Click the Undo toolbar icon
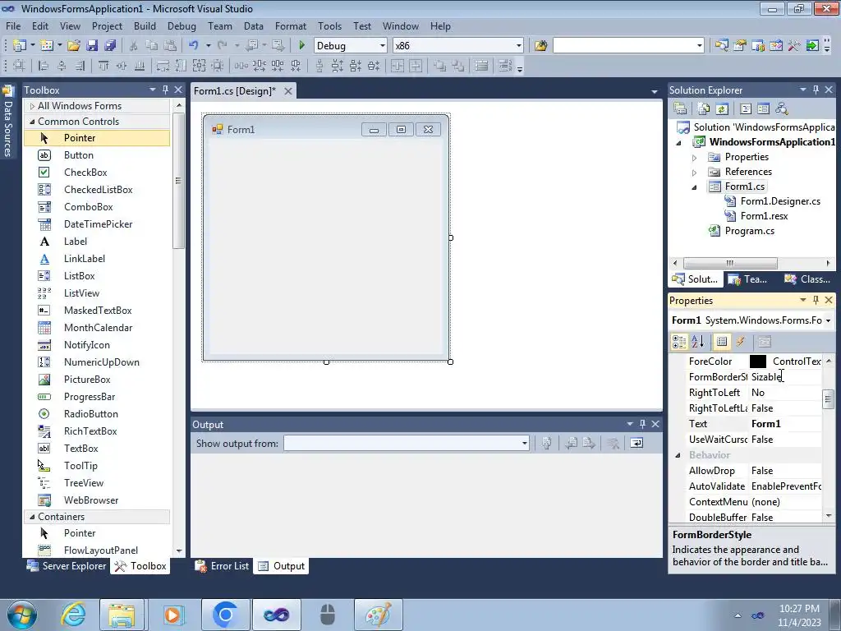This screenshot has width=841, height=631. tap(194, 46)
